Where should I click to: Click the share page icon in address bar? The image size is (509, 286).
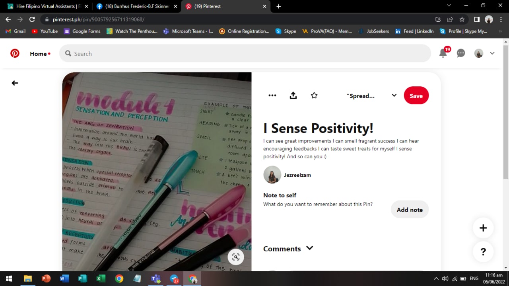(450, 19)
